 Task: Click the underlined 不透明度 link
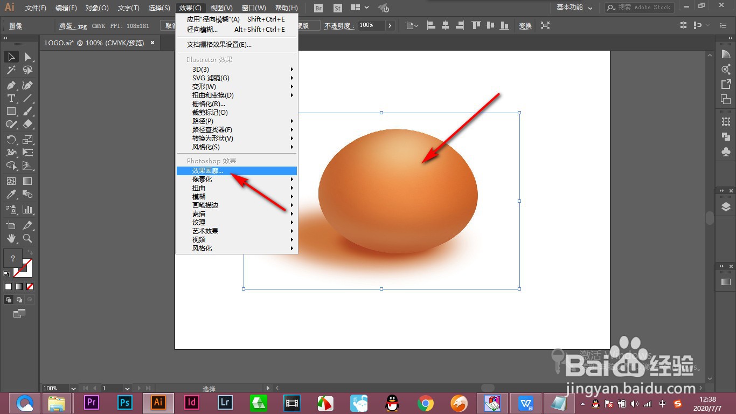point(337,25)
